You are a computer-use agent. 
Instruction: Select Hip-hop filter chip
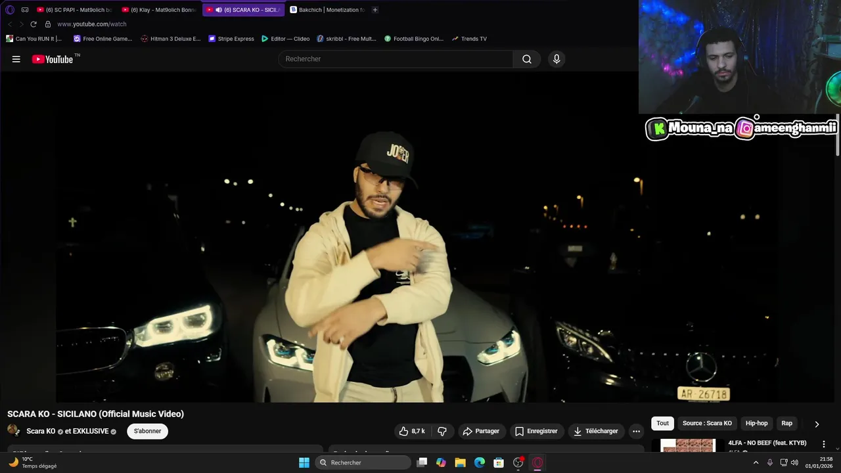coord(756,424)
